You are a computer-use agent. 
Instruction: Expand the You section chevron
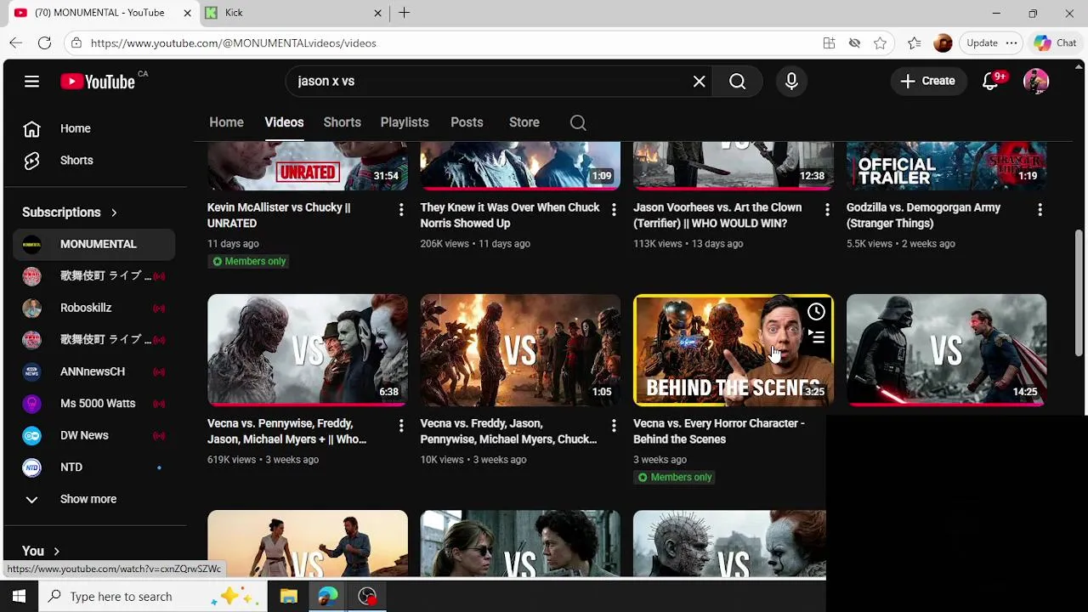pos(56,552)
